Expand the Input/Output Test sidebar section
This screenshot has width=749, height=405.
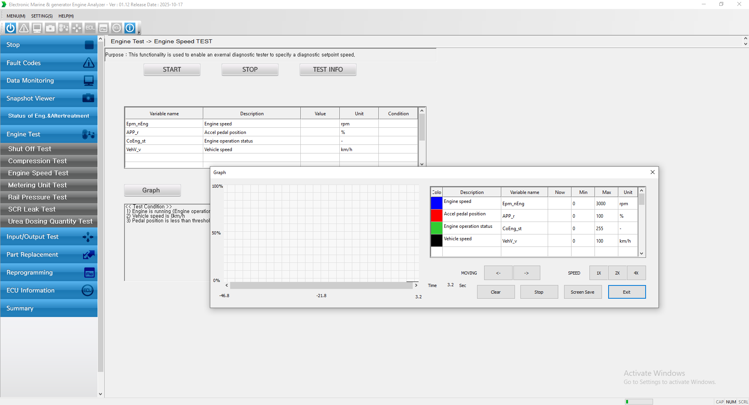(x=49, y=237)
